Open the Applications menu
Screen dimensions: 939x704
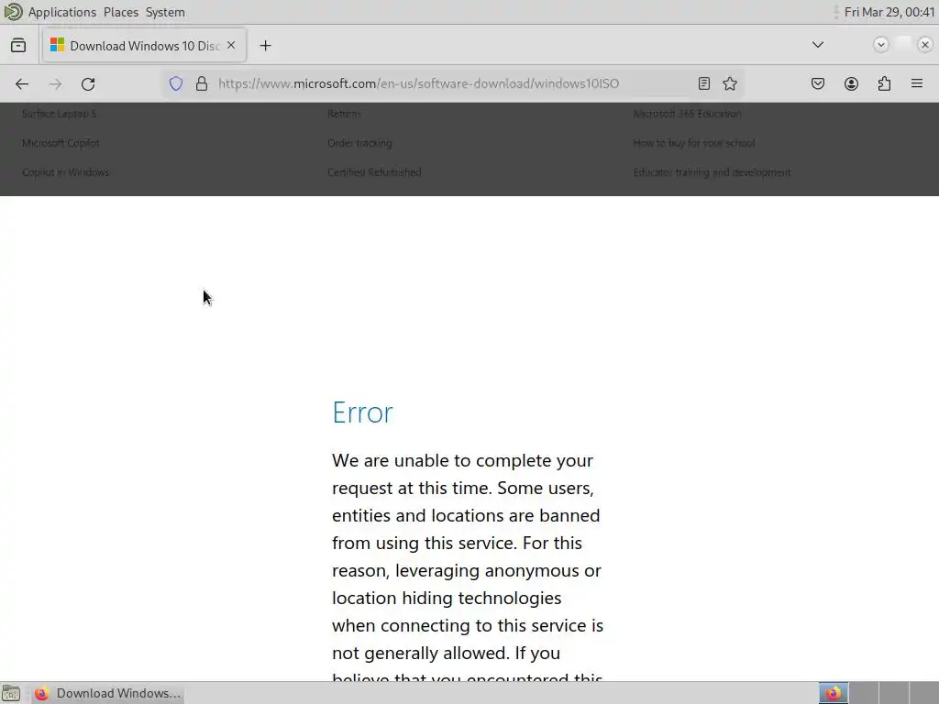[x=62, y=12]
